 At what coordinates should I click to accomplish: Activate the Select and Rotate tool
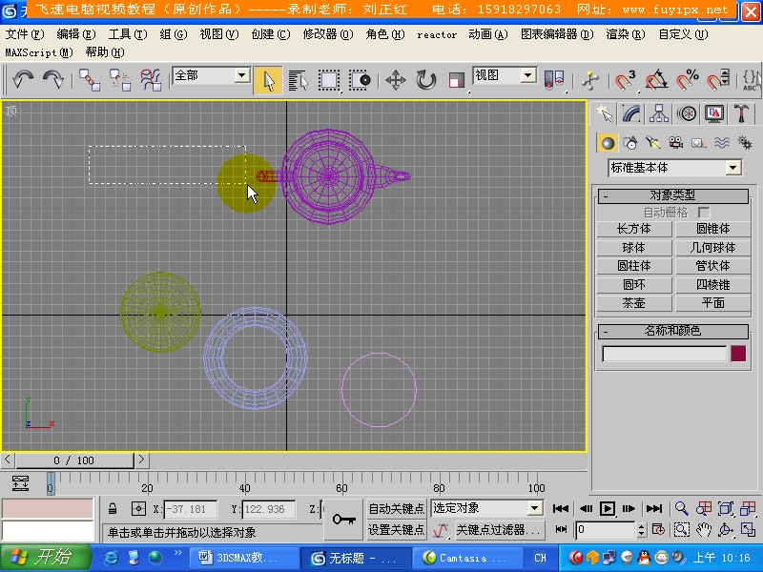[425, 80]
